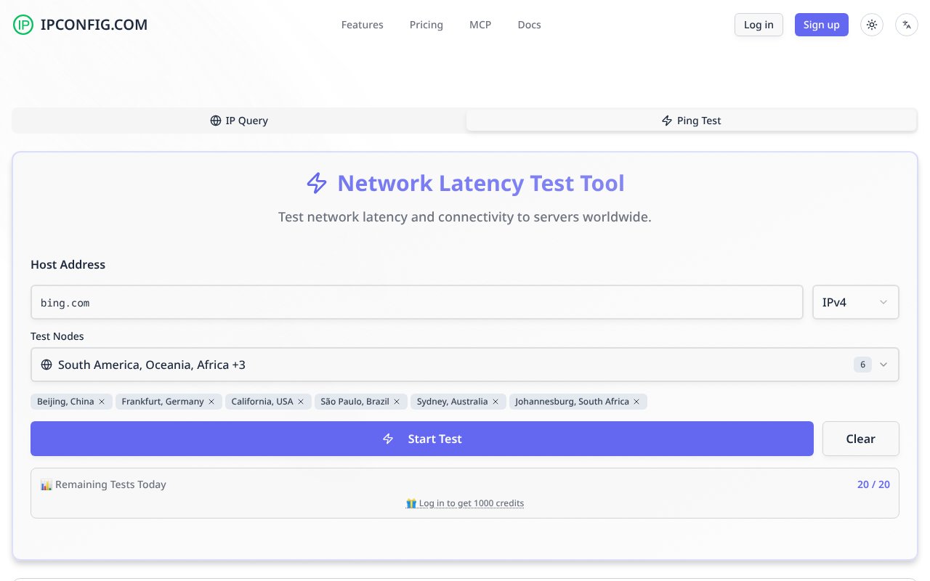This screenshot has height=581, width=930.
Task: Go to the Pricing page
Action: click(x=426, y=25)
